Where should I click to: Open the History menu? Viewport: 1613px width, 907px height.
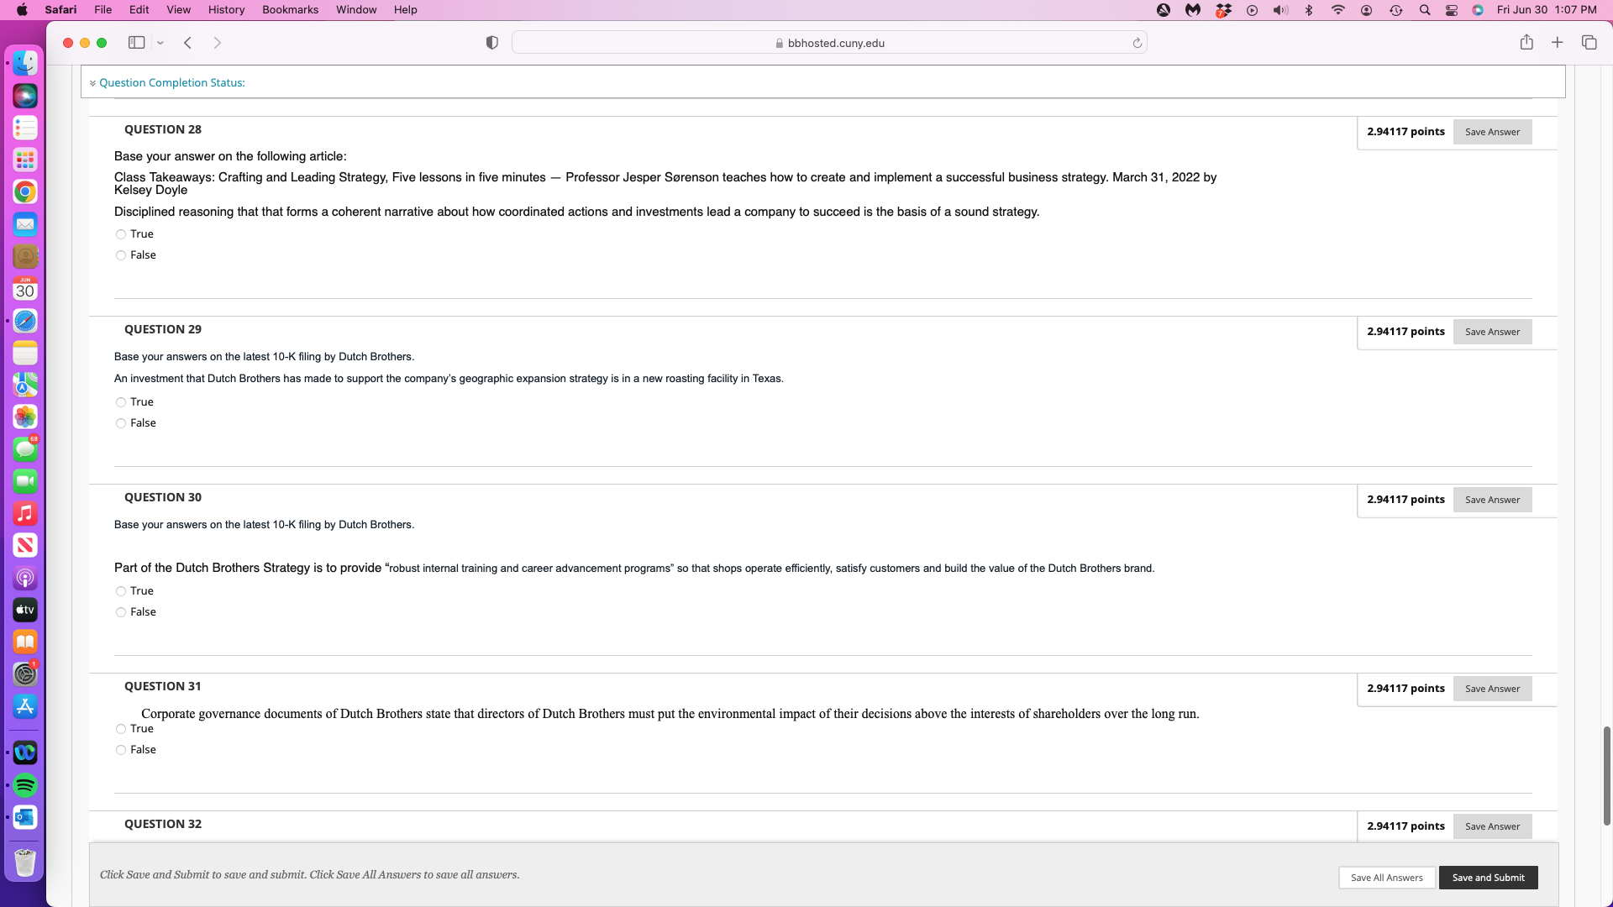click(x=226, y=10)
